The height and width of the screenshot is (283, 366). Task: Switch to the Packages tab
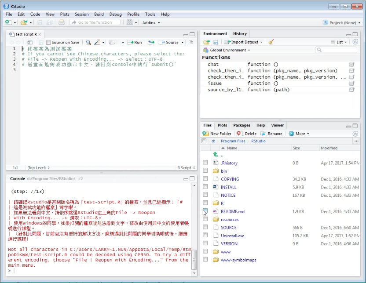242,125
